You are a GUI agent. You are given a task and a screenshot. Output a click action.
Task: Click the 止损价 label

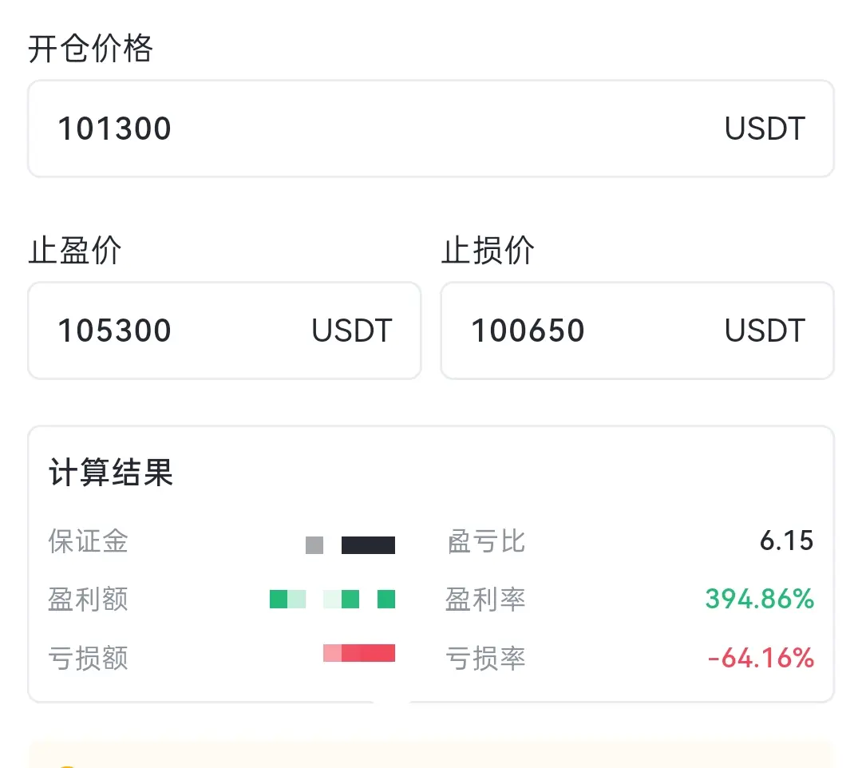(488, 251)
